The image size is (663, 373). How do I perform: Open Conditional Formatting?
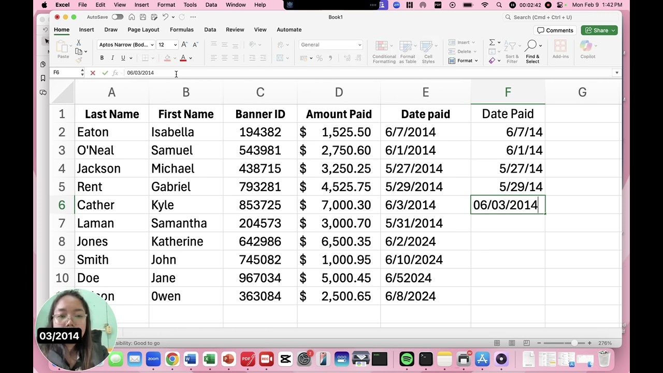[x=384, y=52]
